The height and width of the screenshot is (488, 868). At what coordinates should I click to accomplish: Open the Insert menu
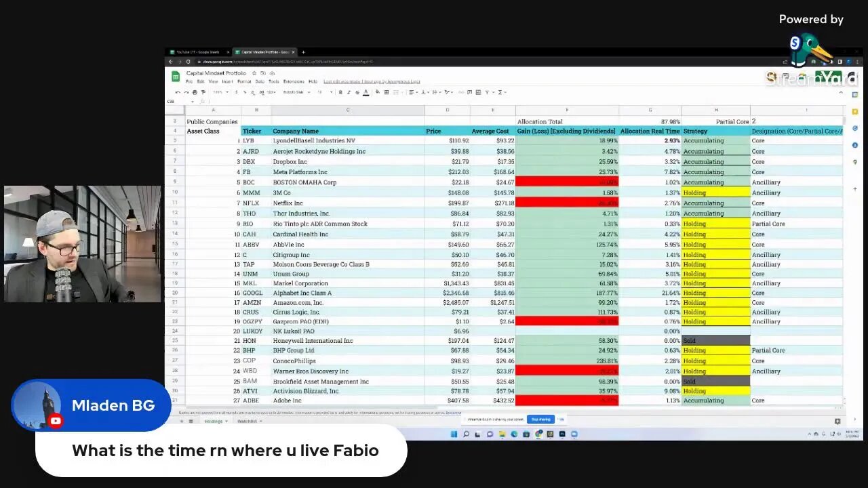point(227,81)
